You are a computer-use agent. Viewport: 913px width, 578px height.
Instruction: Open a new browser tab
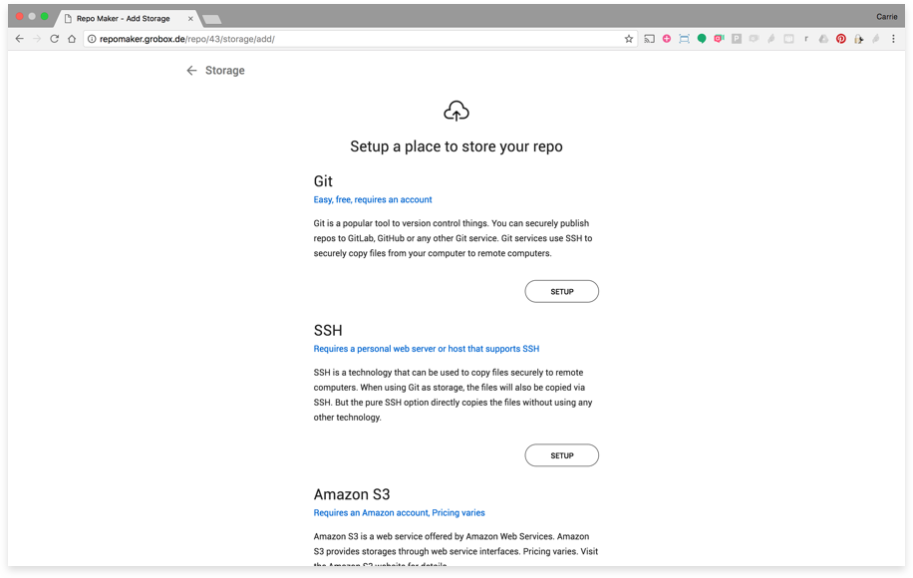(212, 19)
